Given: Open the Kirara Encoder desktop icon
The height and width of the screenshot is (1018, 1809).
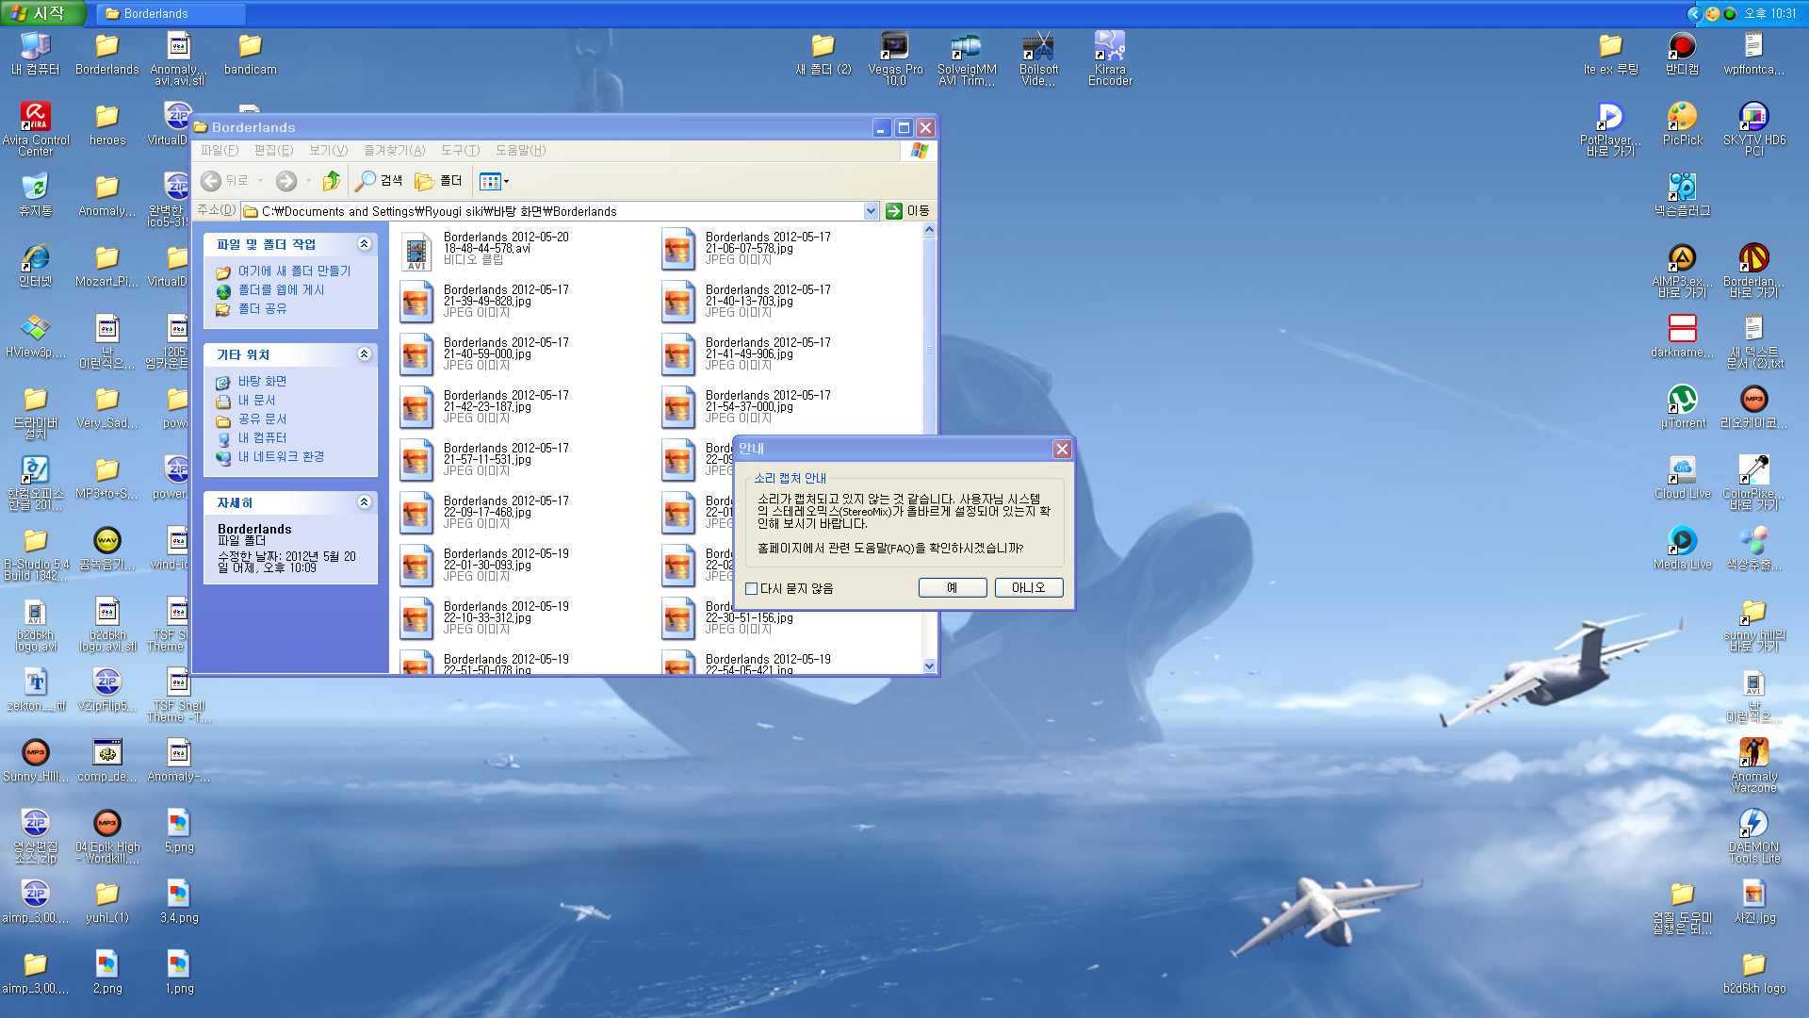Looking at the screenshot, I should [1110, 58].
